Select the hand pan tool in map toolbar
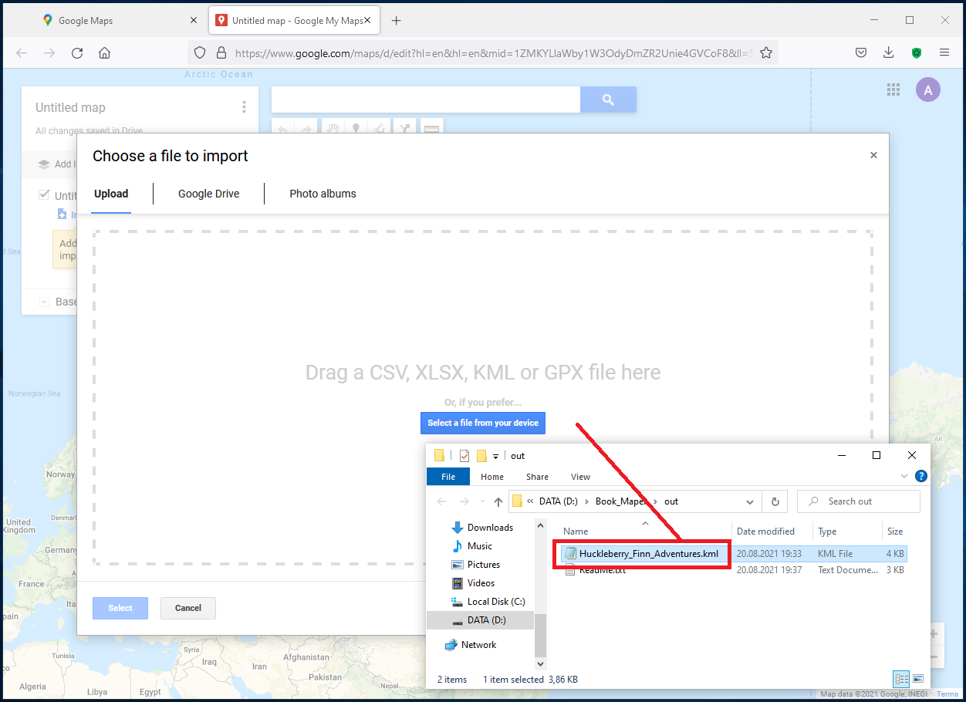 pos(333,128)
